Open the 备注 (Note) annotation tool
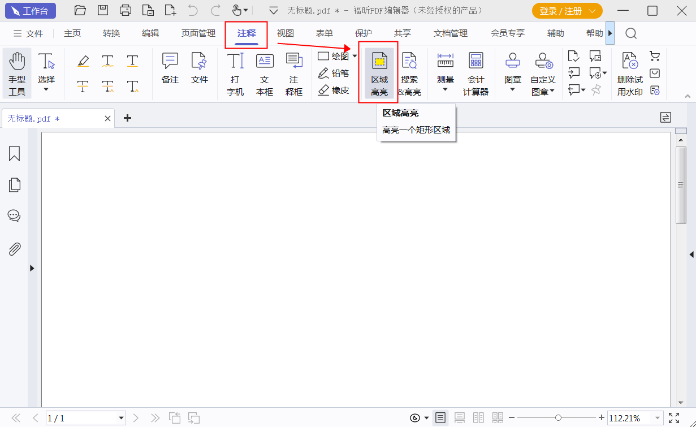This screenshot has width=696, height=427. click(x=170, y=73)
